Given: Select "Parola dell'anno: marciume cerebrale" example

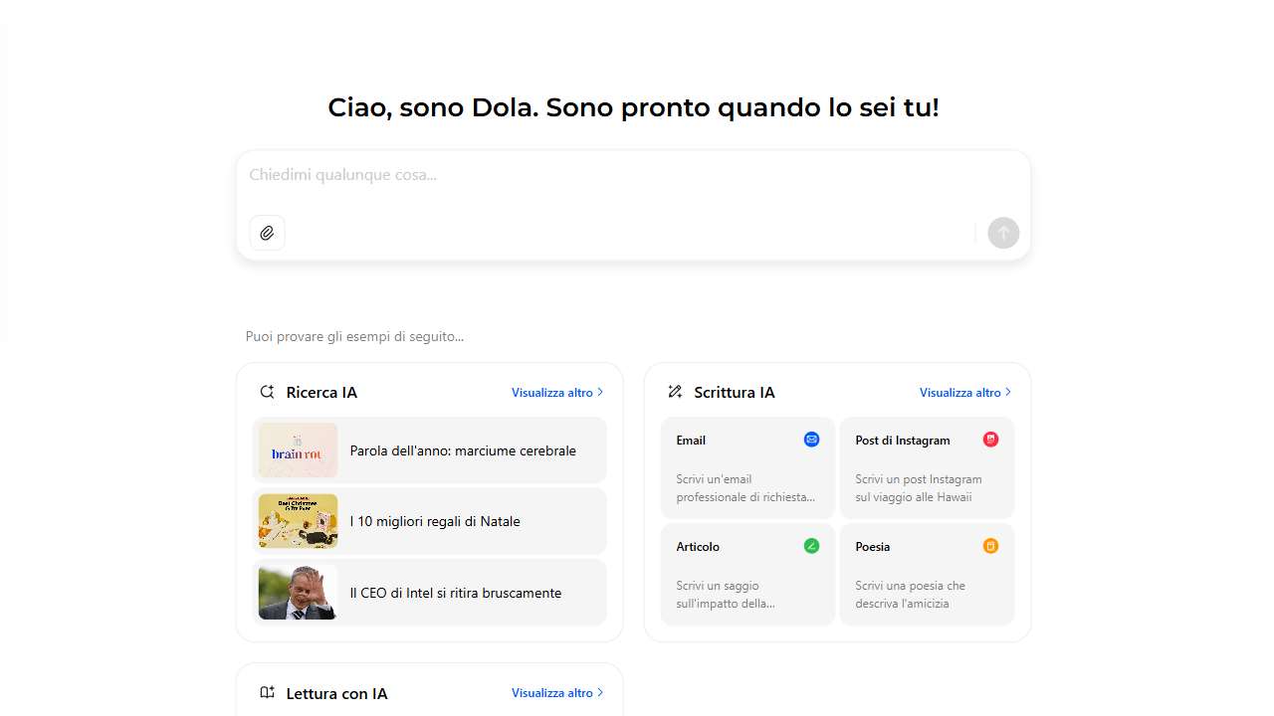Looking at the screenshot, I should pyautogui.click(x=463, y=450).
